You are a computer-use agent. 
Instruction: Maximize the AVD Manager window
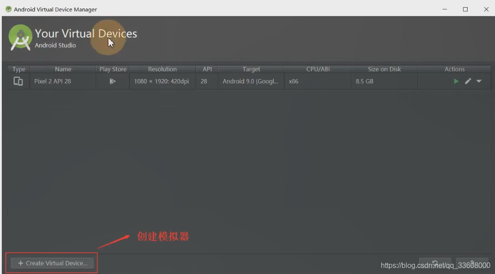(465, 9)
